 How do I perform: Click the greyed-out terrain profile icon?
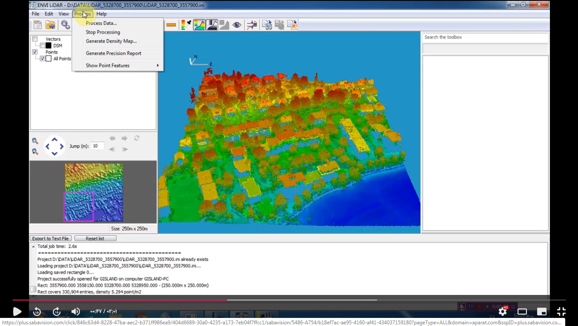[x=224, y=25]
